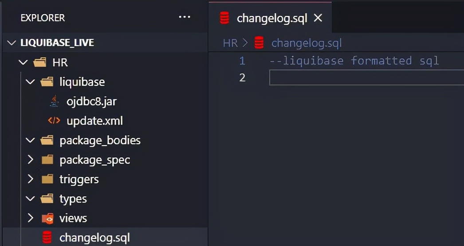The height and width of the screenshot is (246, 464).
Task: Collapse the types folder chevron
Action: 31,199
